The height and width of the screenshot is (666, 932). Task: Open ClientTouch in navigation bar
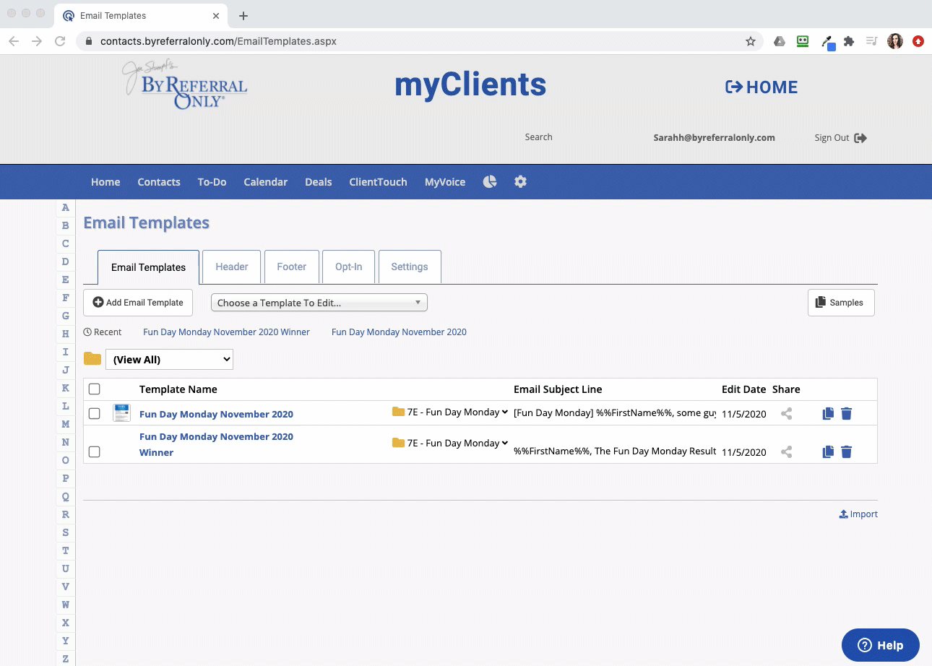coord(378,182)
